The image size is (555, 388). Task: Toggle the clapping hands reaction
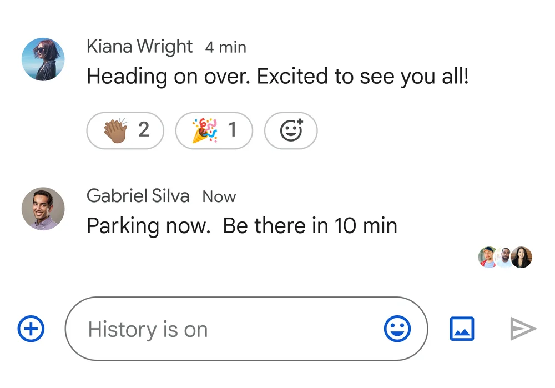[x=115, y=130]
